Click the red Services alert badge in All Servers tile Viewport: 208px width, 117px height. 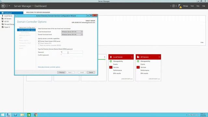[138, 67]
